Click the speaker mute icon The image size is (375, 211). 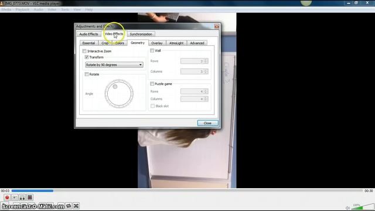pyautogui.click(x=347, y=208)
